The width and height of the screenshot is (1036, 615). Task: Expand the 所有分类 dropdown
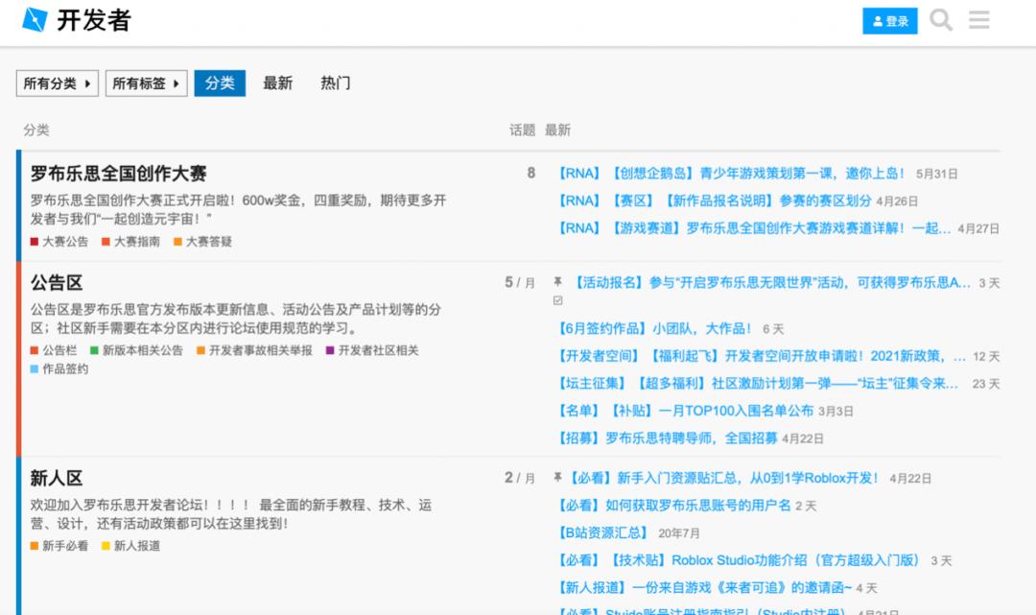pyautogui.click(x=58, y=83)
